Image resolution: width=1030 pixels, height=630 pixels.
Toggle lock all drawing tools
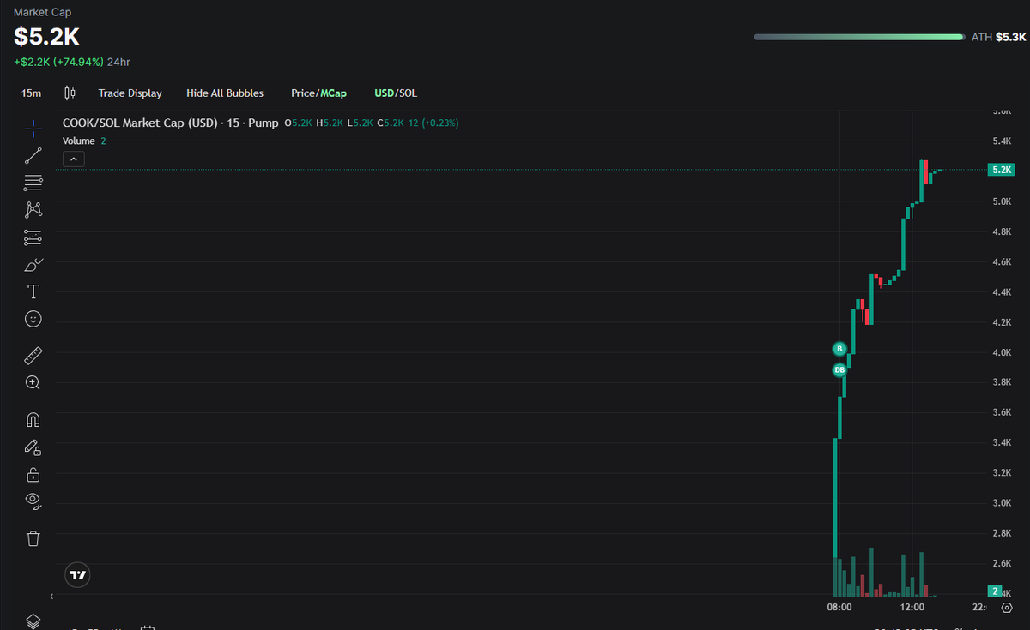coord(33,475)
